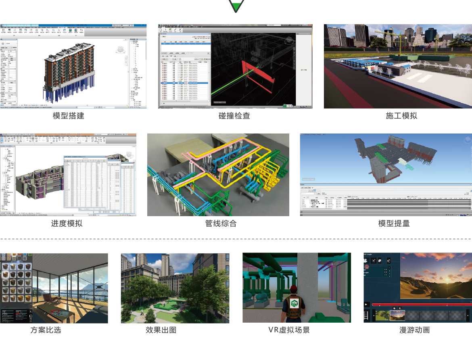Click the navigation bar under the 模型搭建 ViewCube
The image size is (472, 342).
pyautogui.click(x=126, y=61)
